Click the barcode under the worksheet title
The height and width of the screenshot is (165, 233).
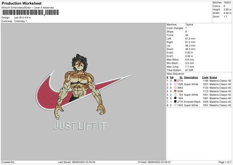pos(30,12)
